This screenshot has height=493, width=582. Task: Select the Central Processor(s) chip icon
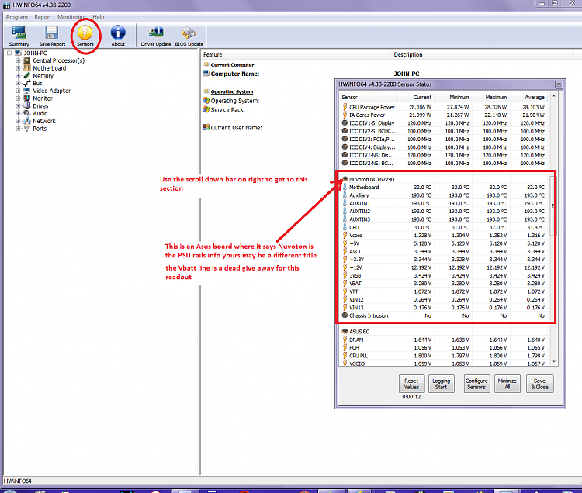[x=26, y=60]
